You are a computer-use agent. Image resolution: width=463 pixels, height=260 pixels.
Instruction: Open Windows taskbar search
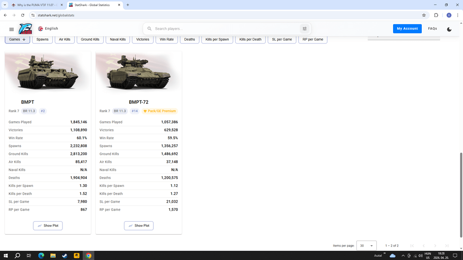[18, 255]
